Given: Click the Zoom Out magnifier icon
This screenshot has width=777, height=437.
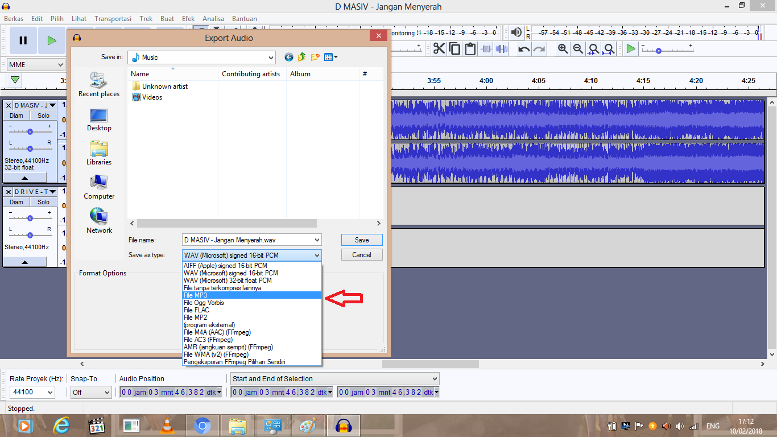Looking at the screenshot, I should pos(578,48).
